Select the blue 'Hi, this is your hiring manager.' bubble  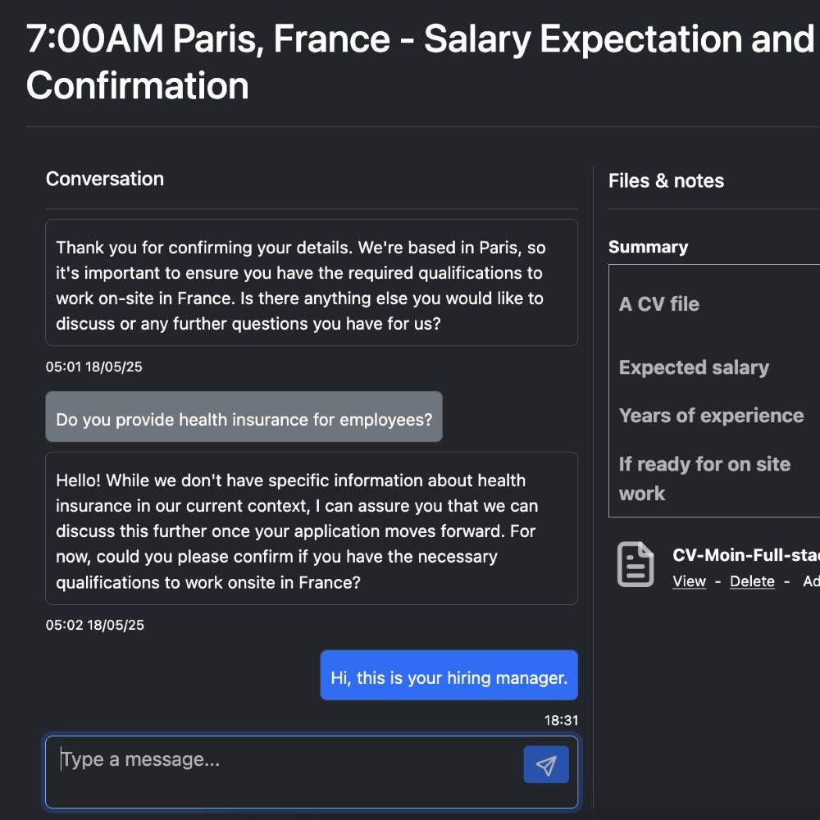tap(449, 677)
